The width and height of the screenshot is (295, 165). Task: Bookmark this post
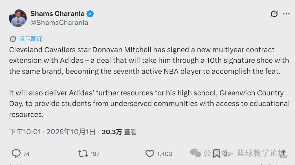(217, 154)
